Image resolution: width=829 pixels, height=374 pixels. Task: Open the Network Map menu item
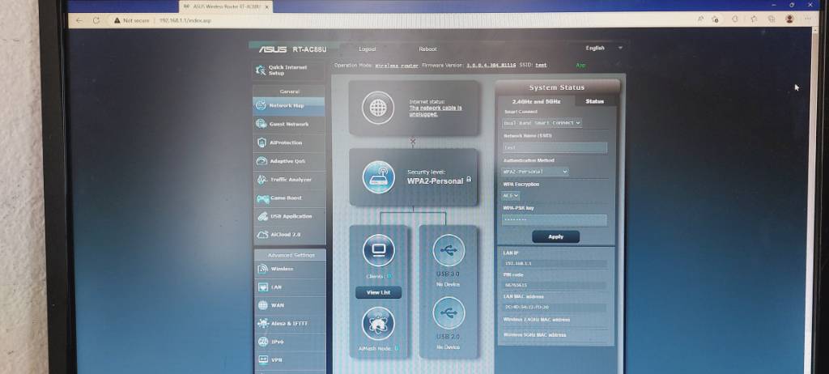pyautogui.click(x=289, y=105)
